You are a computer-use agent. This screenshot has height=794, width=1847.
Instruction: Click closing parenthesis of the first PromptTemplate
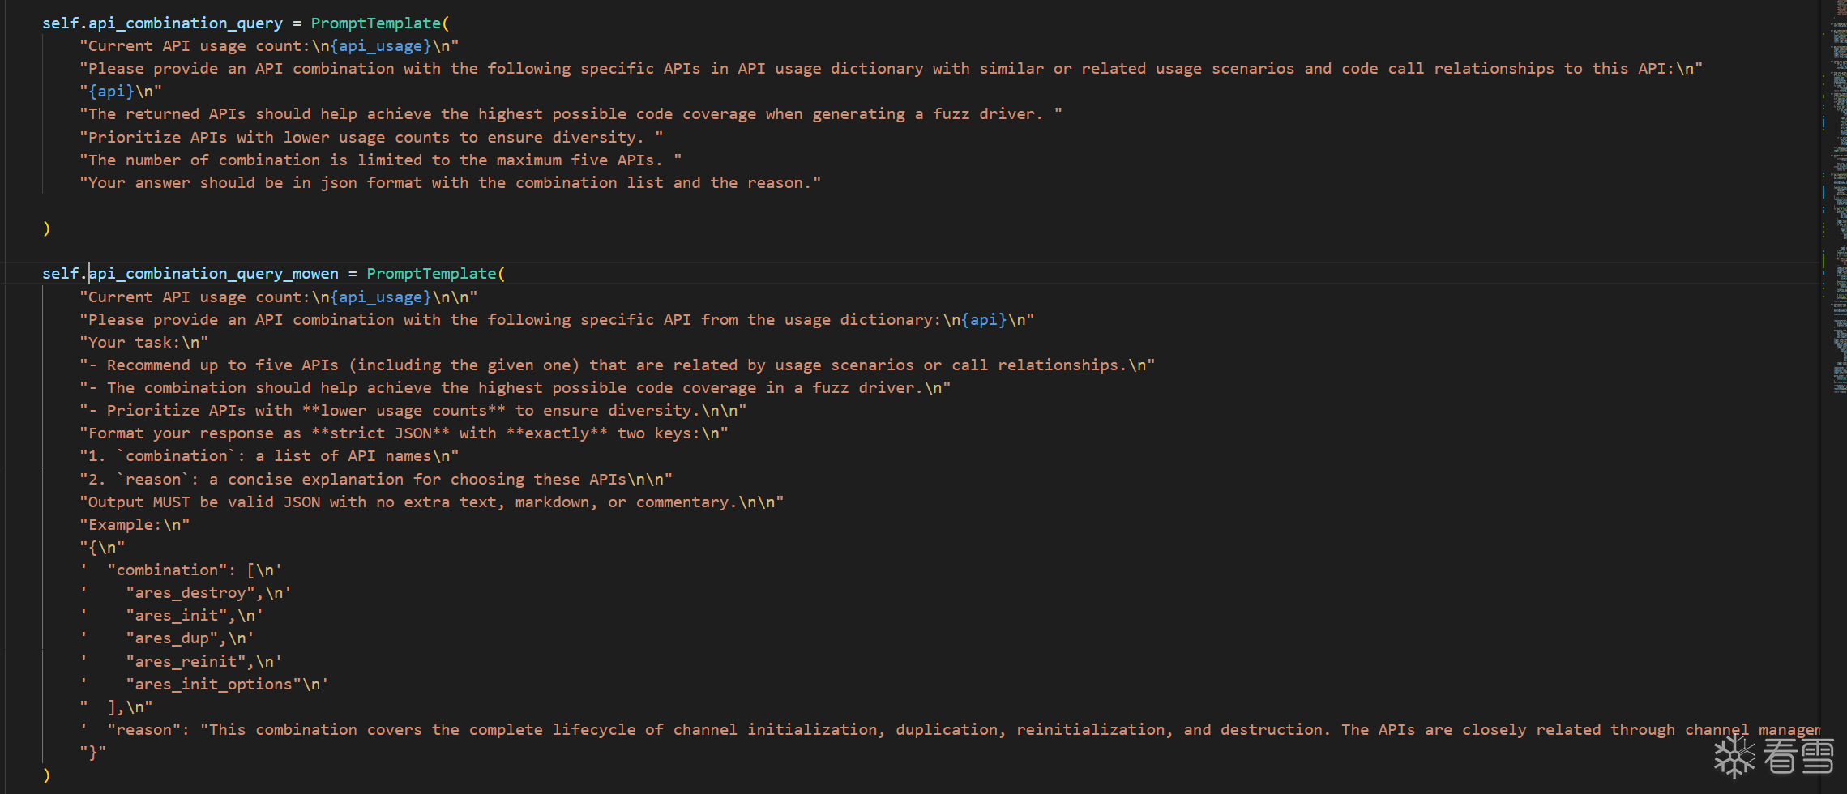pyautogui.click(x=46, y=228)
